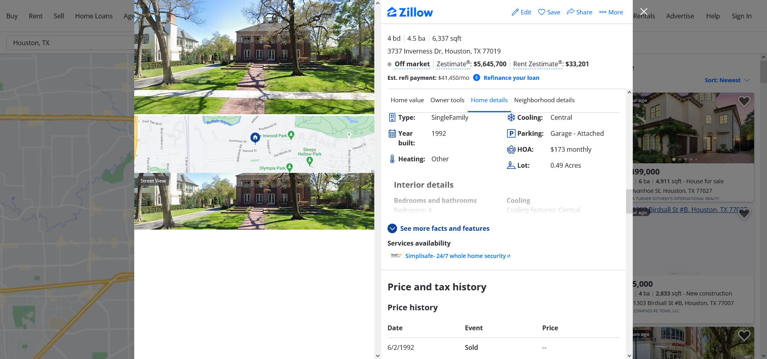The image size is (767, 359).
Task: Click the 6/2/1992 price history date
Action: [x=401, y=347]
